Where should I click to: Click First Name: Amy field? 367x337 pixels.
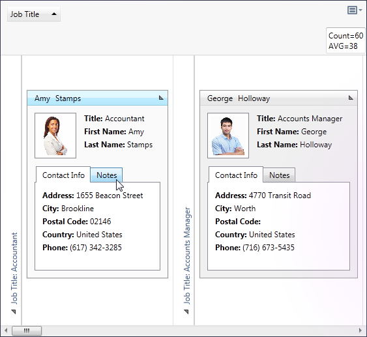coord(114,132)
